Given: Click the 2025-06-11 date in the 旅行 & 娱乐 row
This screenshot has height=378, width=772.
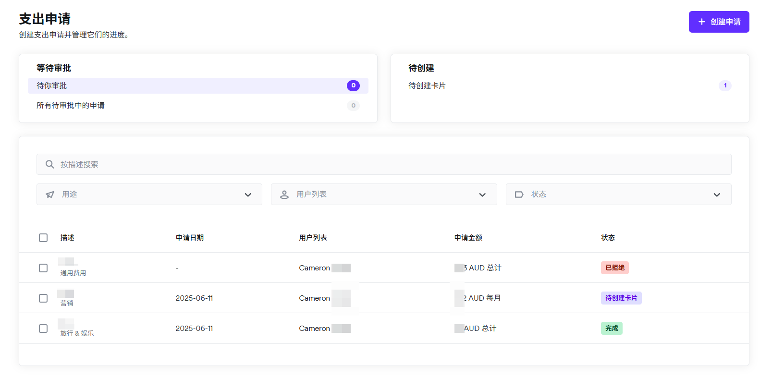Looking at the screenshot, I should [194, 329].
